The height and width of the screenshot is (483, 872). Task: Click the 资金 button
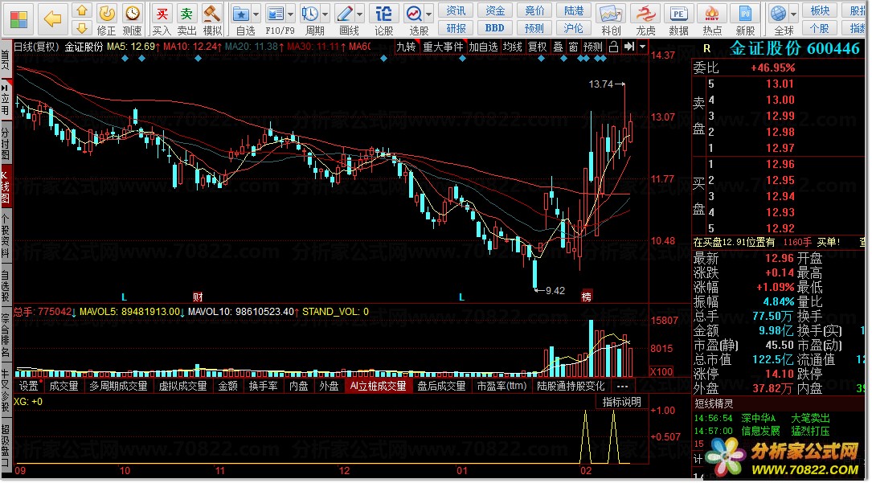(495, 10)
